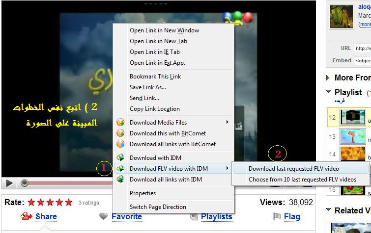Select Bookmark This Link
Screen dimensions: 371x233
[x=155, y=77]
